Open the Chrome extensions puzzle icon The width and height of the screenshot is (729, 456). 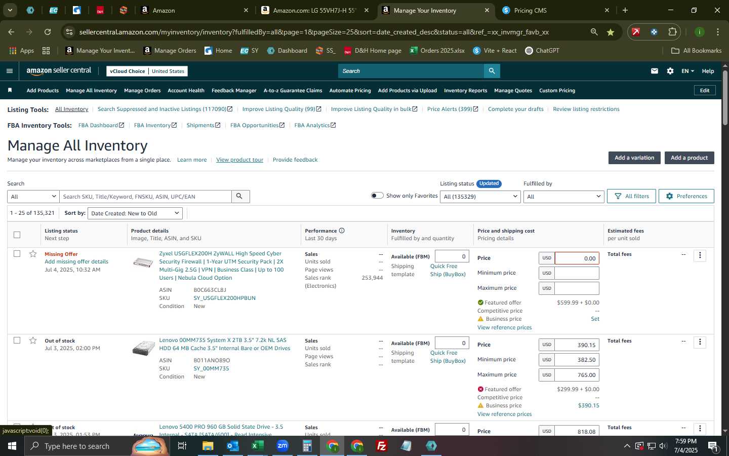672,32
